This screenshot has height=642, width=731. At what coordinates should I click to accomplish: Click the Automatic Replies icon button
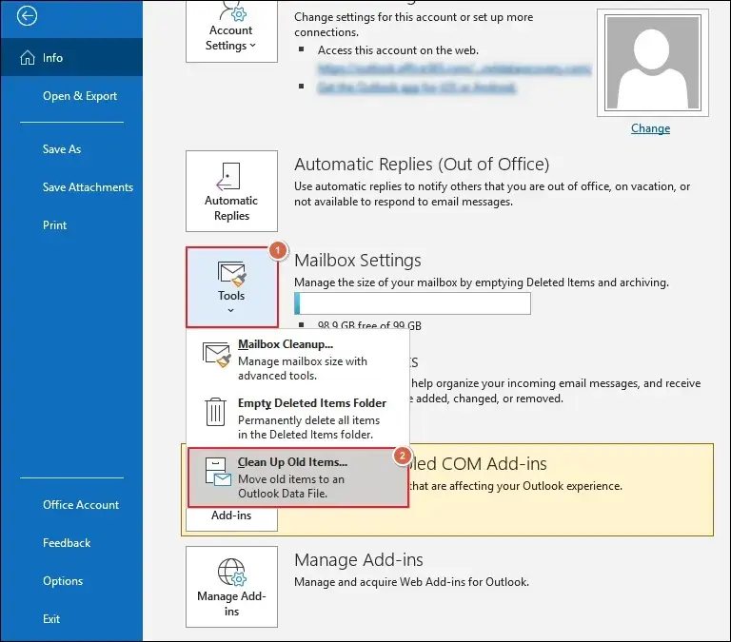tap(231, 191)
